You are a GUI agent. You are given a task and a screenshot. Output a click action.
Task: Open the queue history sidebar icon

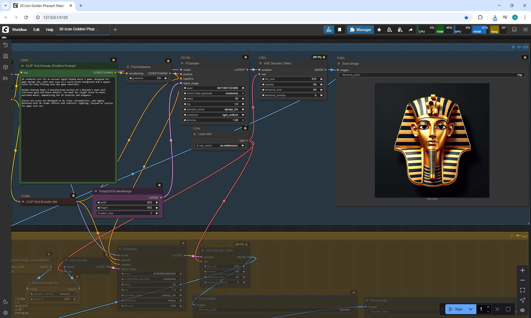click(6, 45)
